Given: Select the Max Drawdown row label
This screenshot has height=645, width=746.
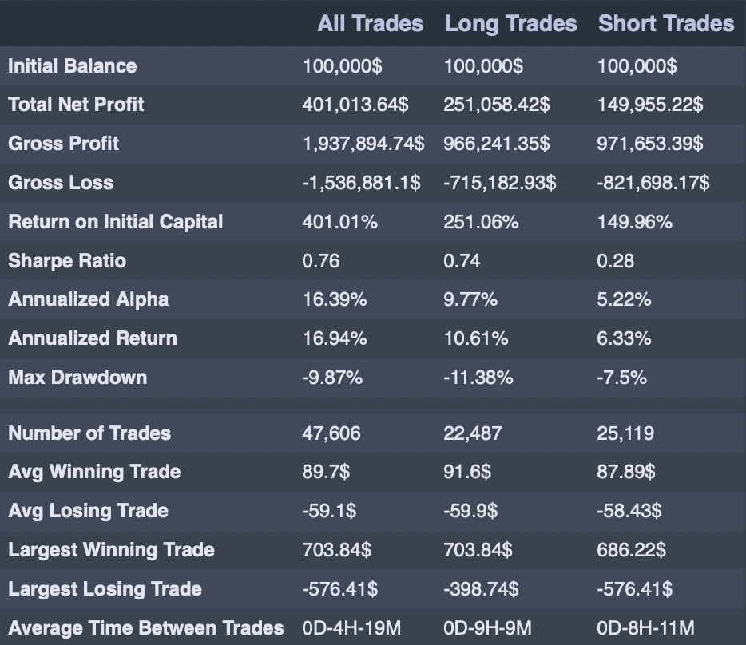Looking at the screenshot, I should (x=77, y=377).
